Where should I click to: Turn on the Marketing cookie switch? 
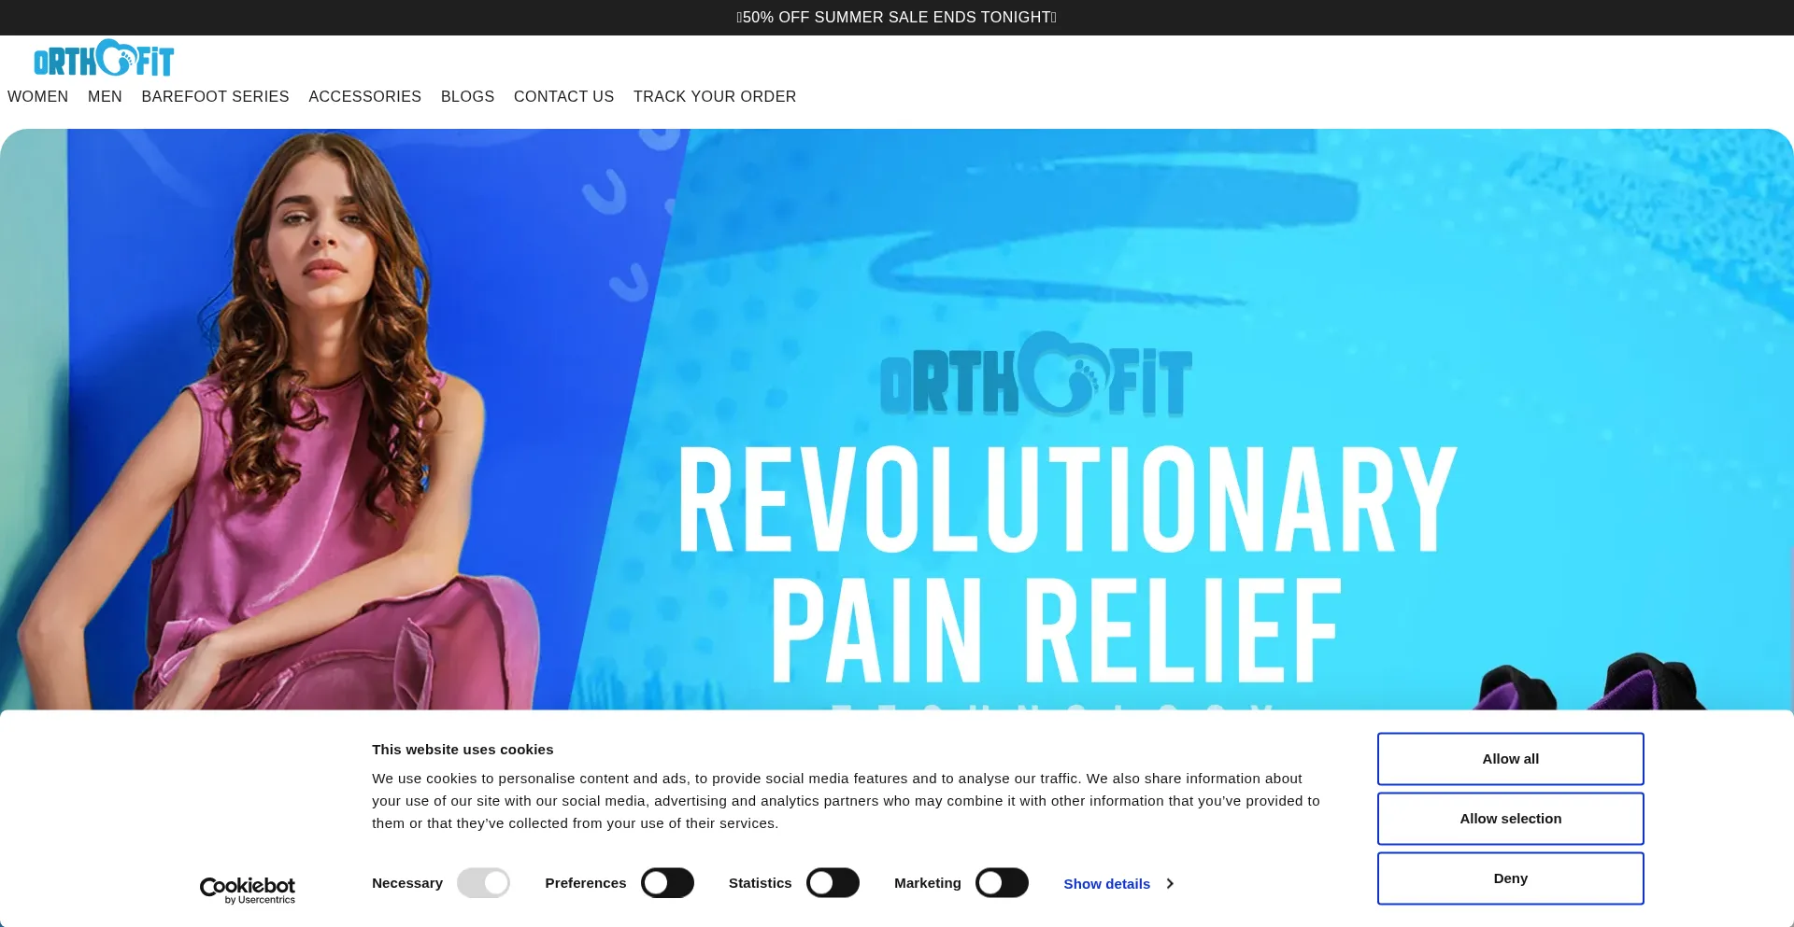(1002, 883)
